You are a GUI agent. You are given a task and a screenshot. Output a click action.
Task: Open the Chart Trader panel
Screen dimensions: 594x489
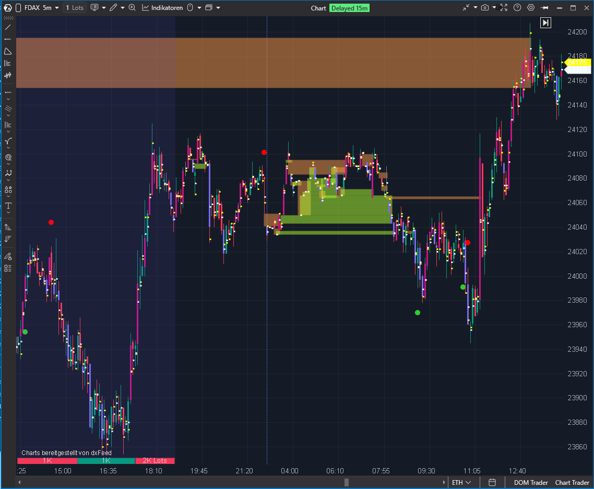click(572, 482)
